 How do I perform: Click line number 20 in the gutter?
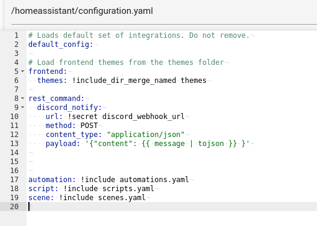14,207
